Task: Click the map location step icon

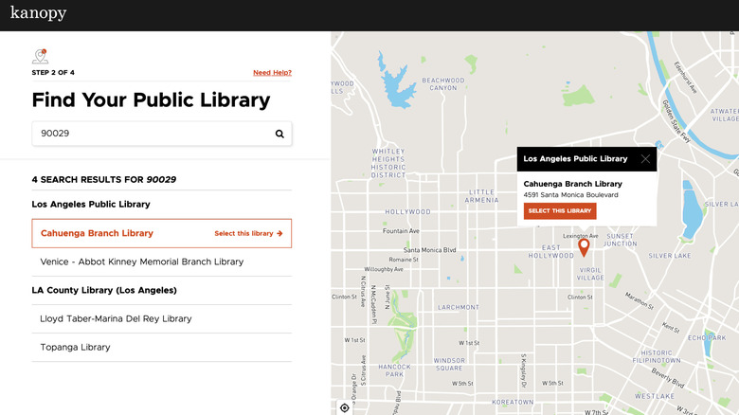Action: [40, 57]
